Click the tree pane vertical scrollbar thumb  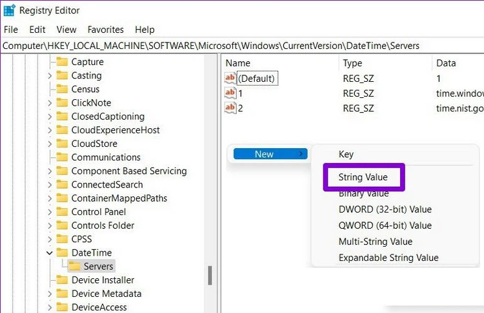pos(210,275)
